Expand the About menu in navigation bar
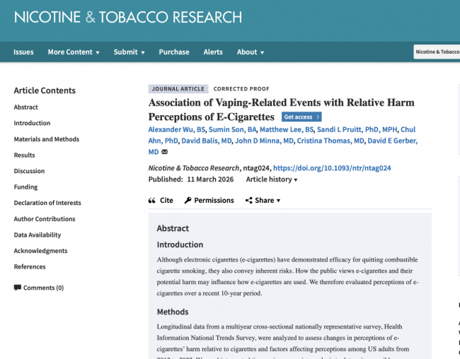Viewport: 460px width, 359px height. 251,52
